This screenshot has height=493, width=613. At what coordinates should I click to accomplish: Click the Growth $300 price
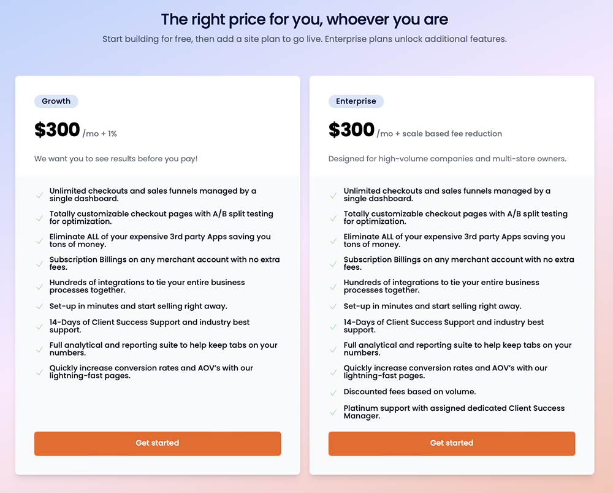click(x=57, y=130)
